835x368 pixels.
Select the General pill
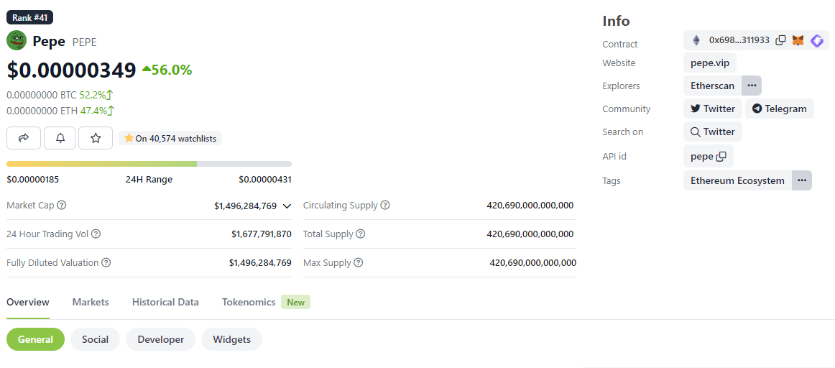point(36,339)
